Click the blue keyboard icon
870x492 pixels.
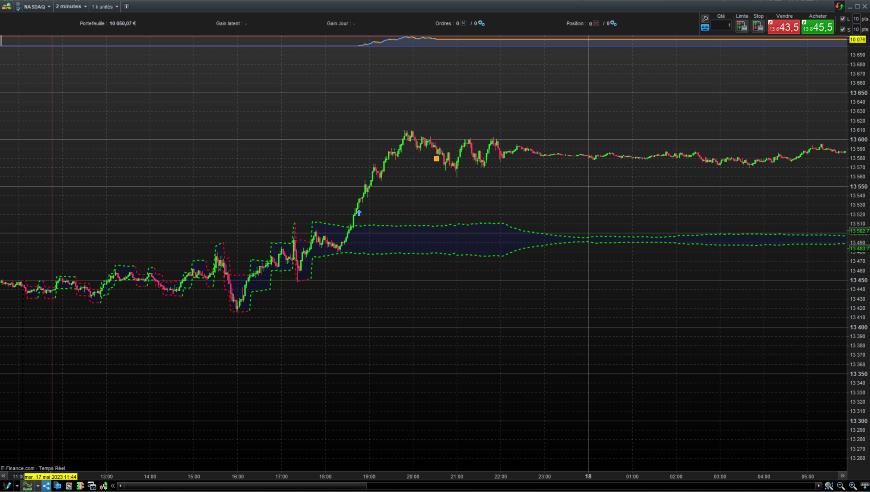tap(705, 28)
